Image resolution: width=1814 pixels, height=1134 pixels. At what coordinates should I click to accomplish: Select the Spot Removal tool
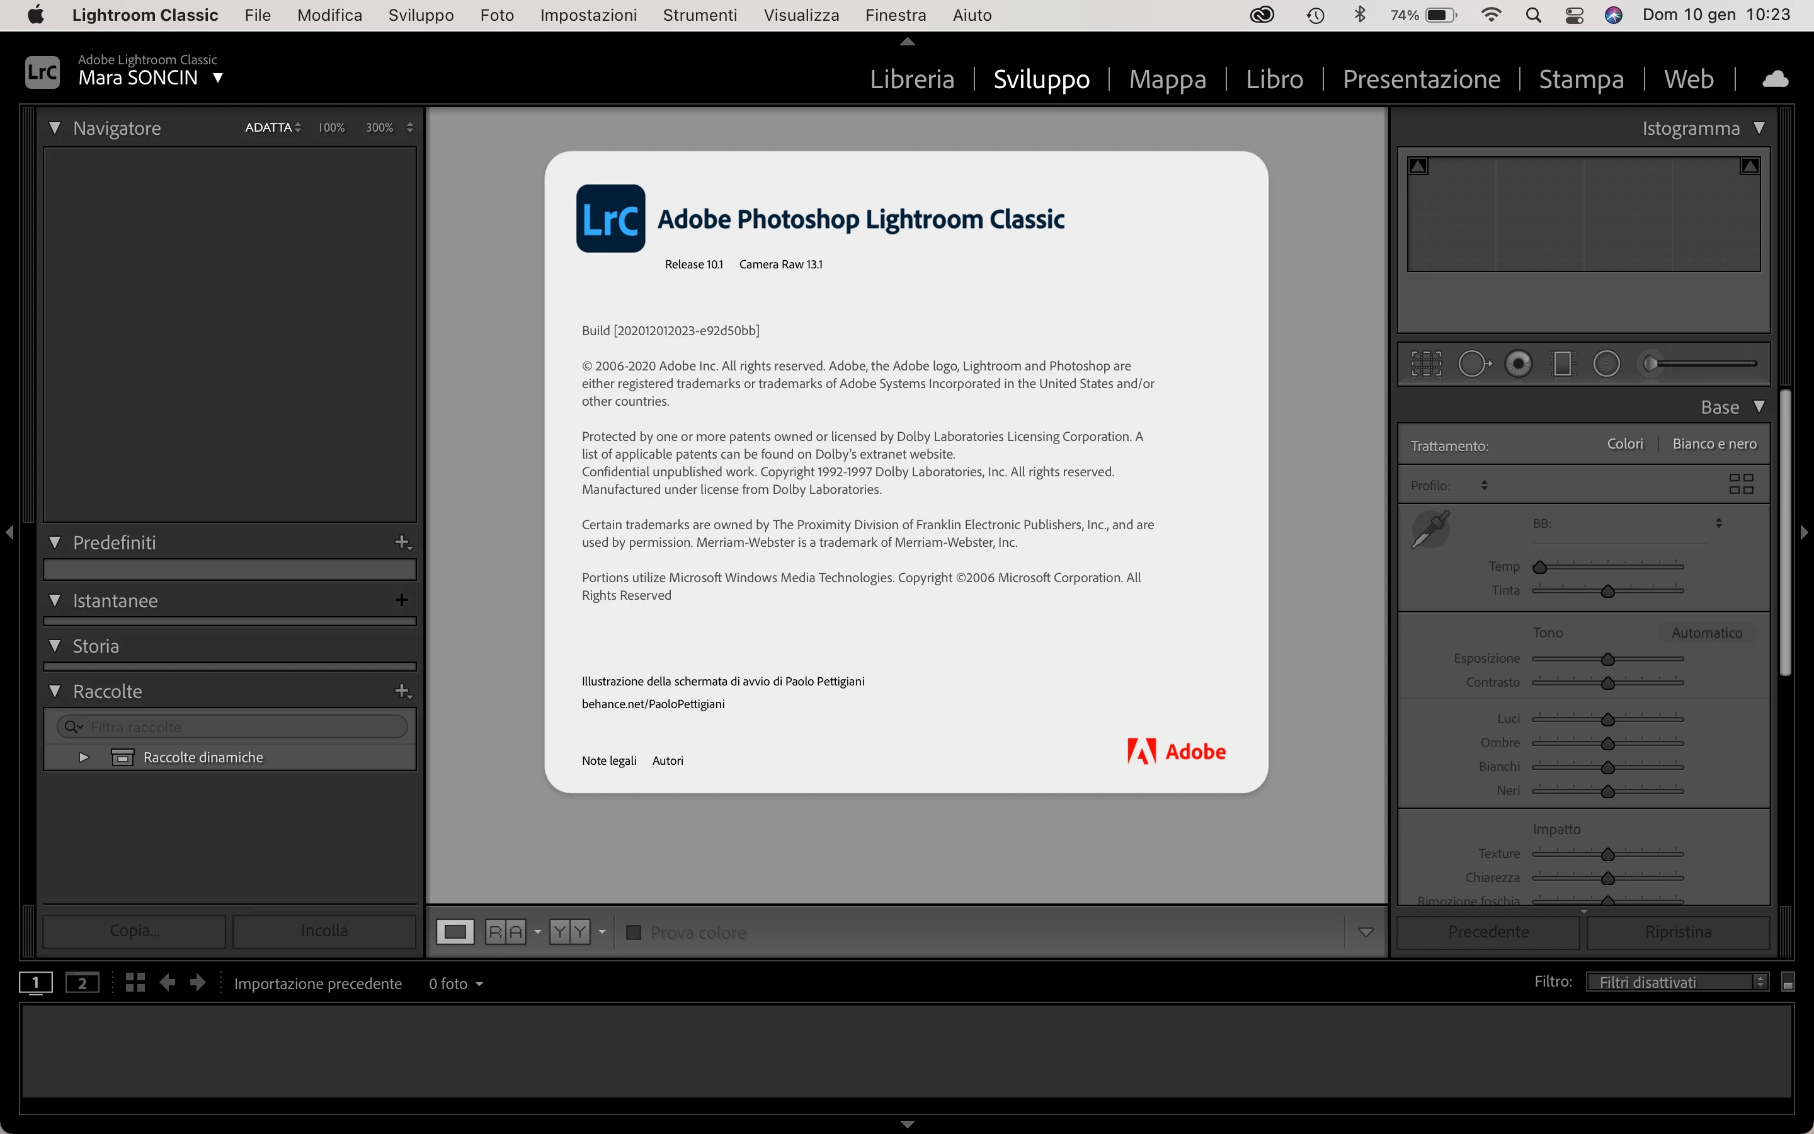coord(1474,365)
